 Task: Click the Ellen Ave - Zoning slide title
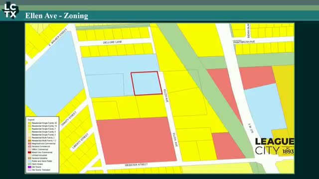tap(56, 15)
